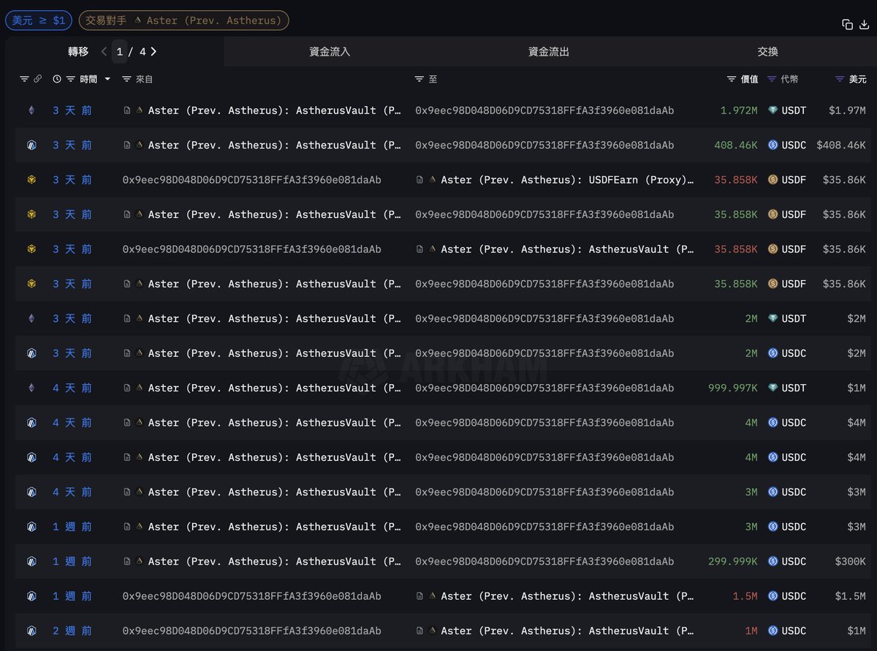Click the Aster logo in the 交易對手 filter chip
This screenshot has height=651, width=877.
click(137, 20)
